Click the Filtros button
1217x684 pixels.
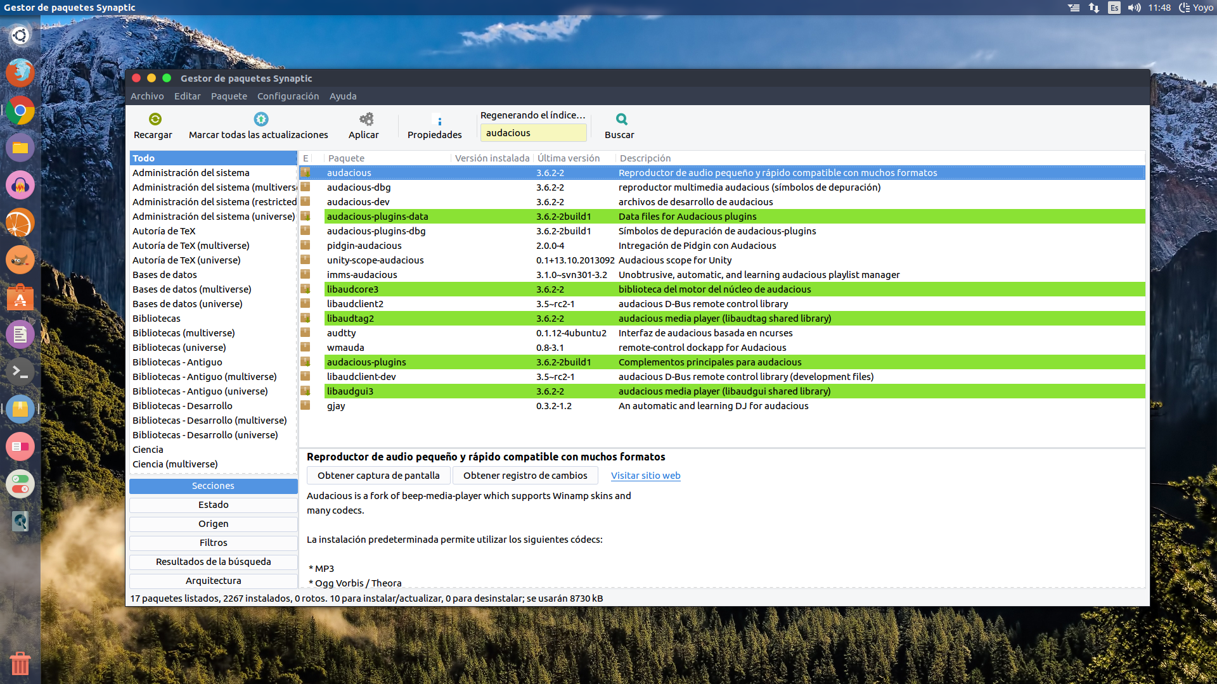214,543
